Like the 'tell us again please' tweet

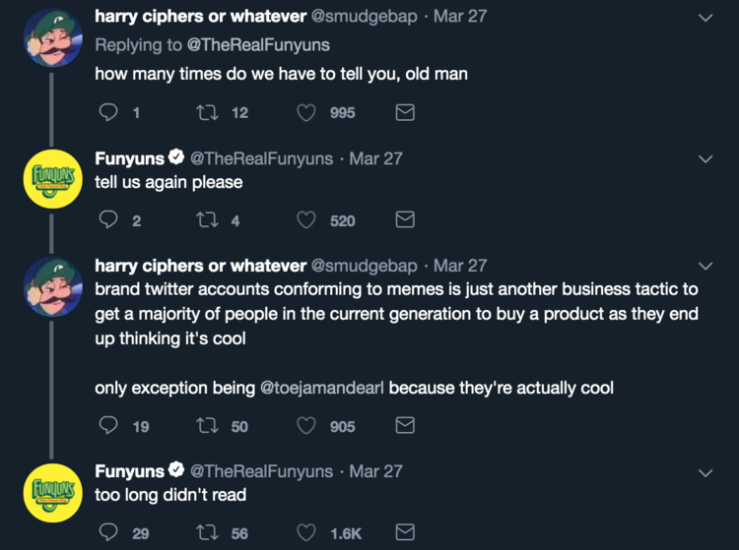pyautogui.click(x=305, y=220)
